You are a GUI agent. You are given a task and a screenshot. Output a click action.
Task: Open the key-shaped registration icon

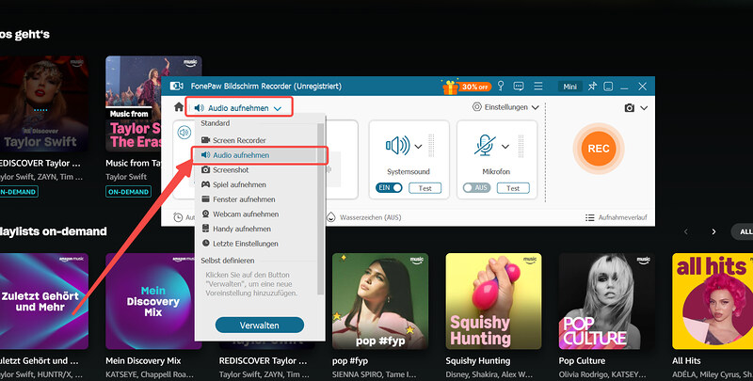pos(501,86)
